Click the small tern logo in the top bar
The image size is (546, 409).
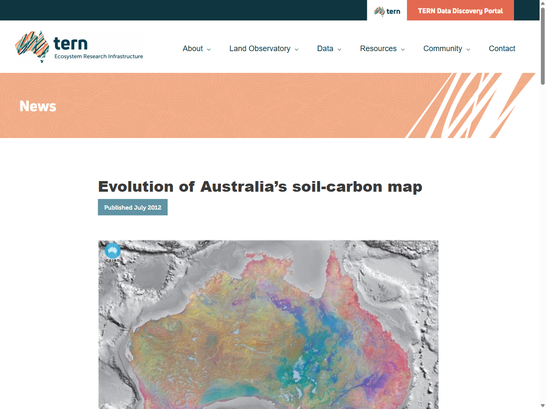coord(386,11)
